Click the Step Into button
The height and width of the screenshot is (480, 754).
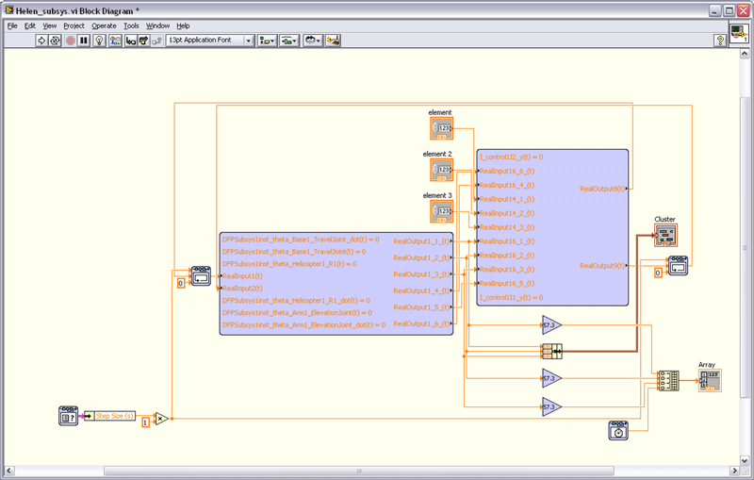pos(130,41)
